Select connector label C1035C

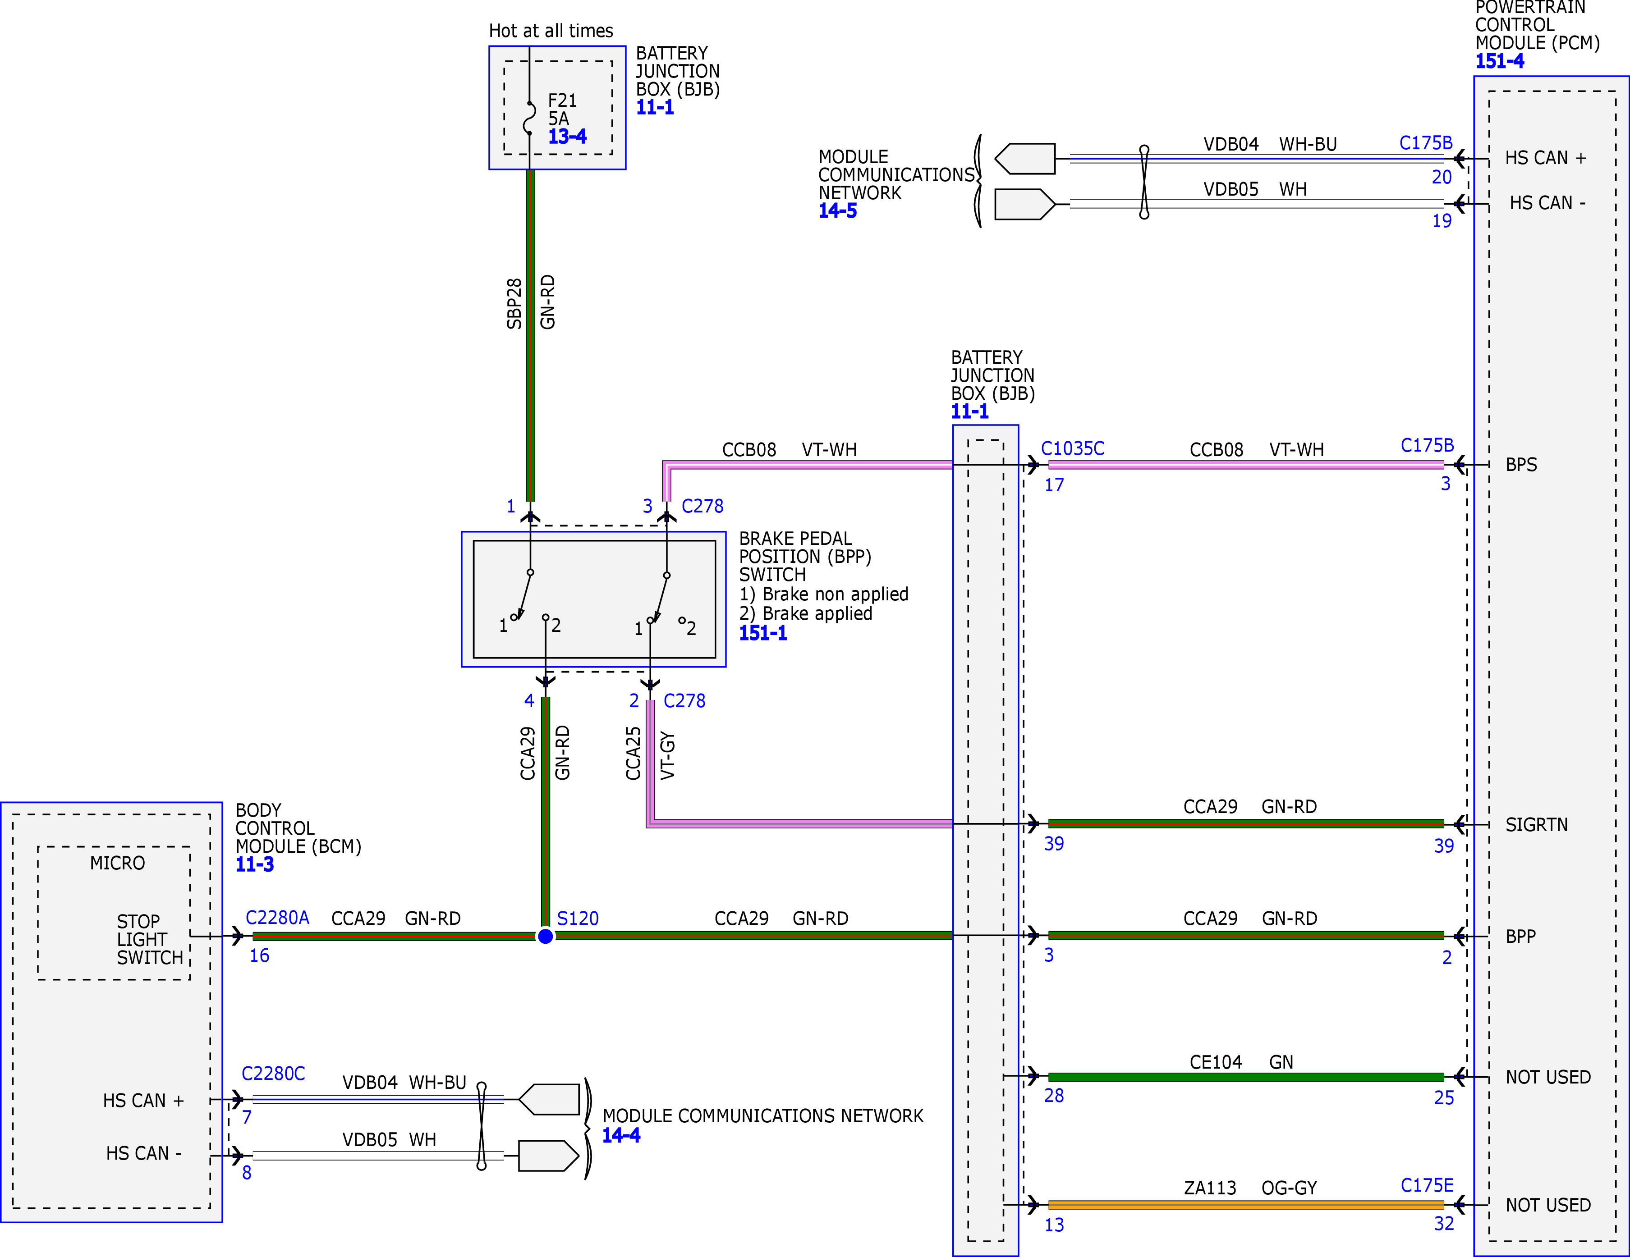(x=1073, y=448)
